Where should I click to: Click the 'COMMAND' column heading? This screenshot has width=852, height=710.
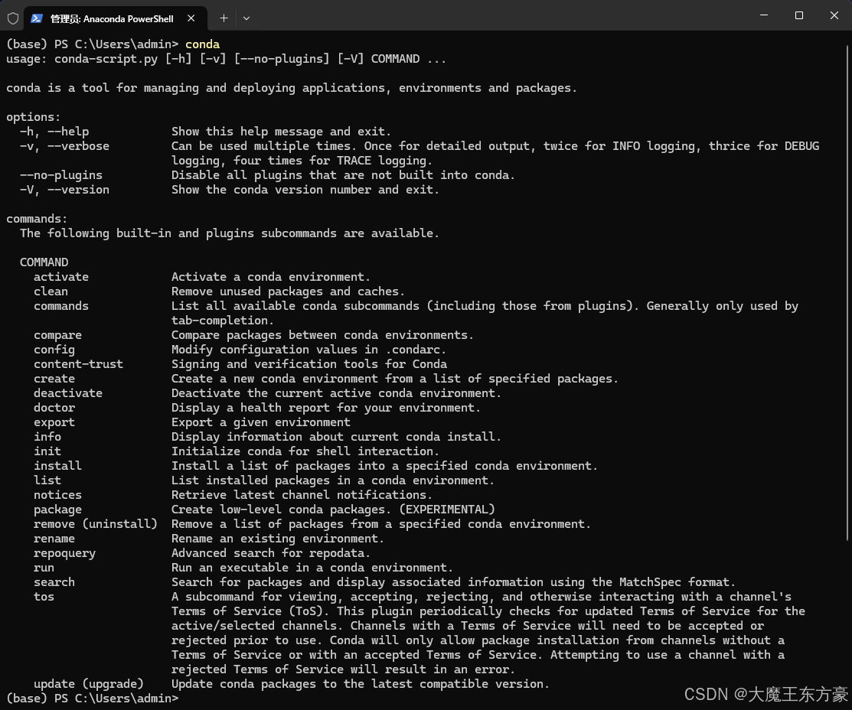click(x=44, y=262)
